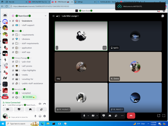Toggle camera button in voice connected panel
168x126 pixels.
tap(8, 109)
